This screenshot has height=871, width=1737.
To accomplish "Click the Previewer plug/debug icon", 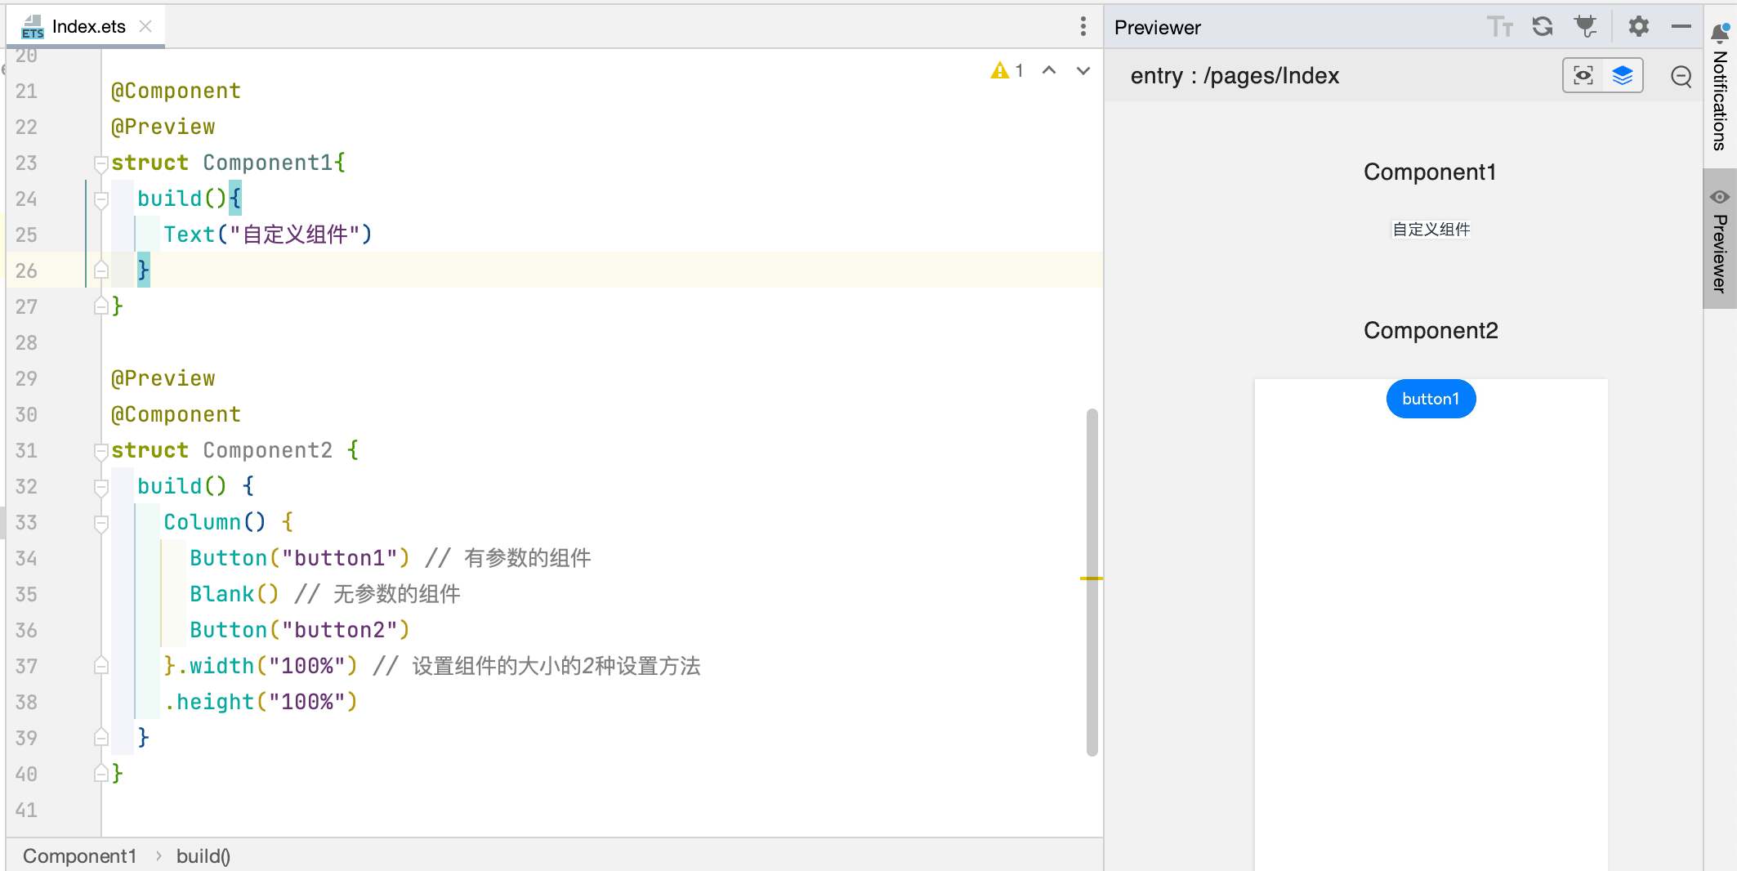I will pos(1586,27).
